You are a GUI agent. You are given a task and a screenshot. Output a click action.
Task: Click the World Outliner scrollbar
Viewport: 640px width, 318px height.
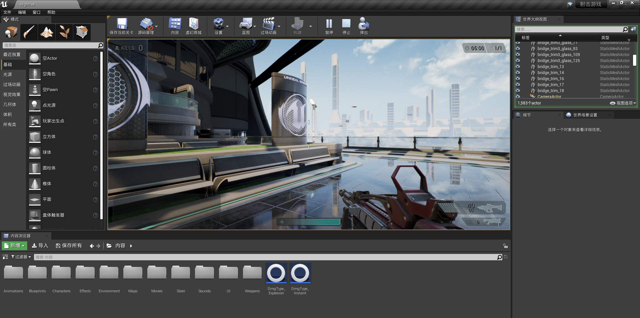[635, 60]
